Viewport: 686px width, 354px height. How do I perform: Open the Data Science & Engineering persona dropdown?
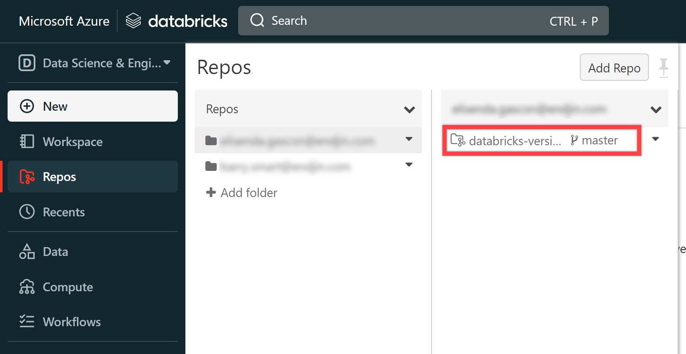pyautogui.click(x=94, y=63)
